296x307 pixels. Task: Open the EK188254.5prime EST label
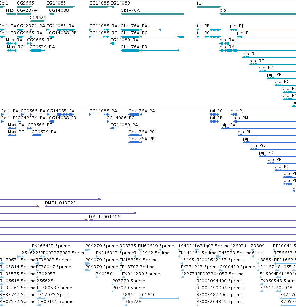point(138,260)
